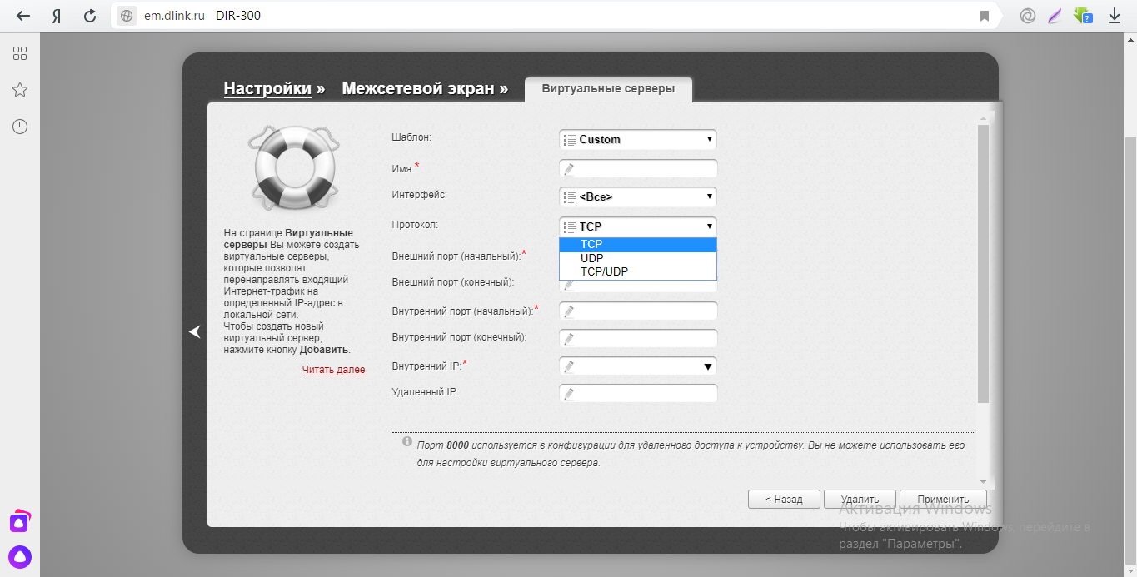Go to Настройки breadcrumb
This screenshot has width=1137, height=577.
[267, 88]
